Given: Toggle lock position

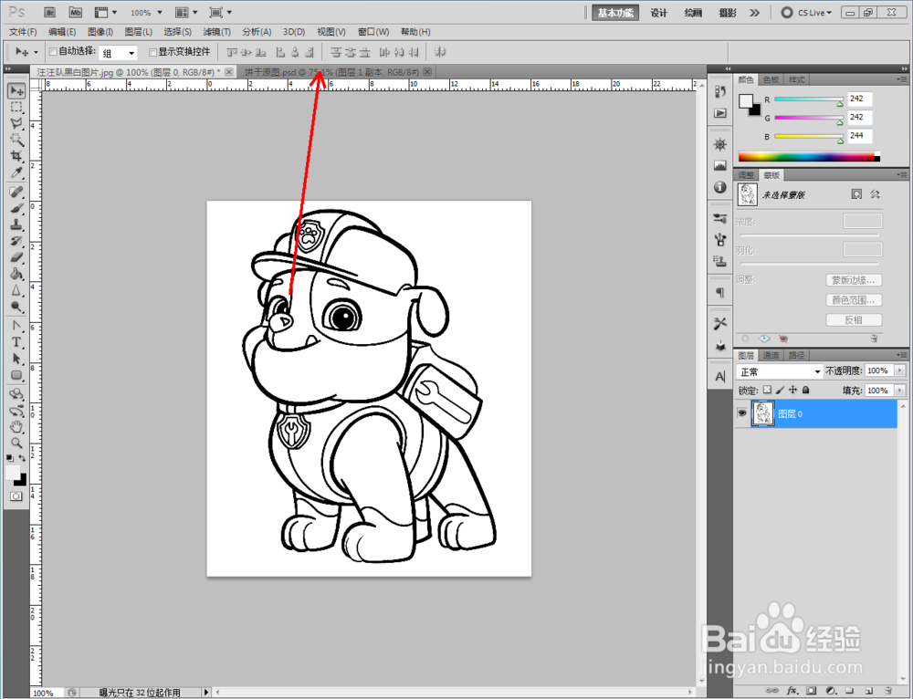Looking at the screenshot, I should pos(793,390).
